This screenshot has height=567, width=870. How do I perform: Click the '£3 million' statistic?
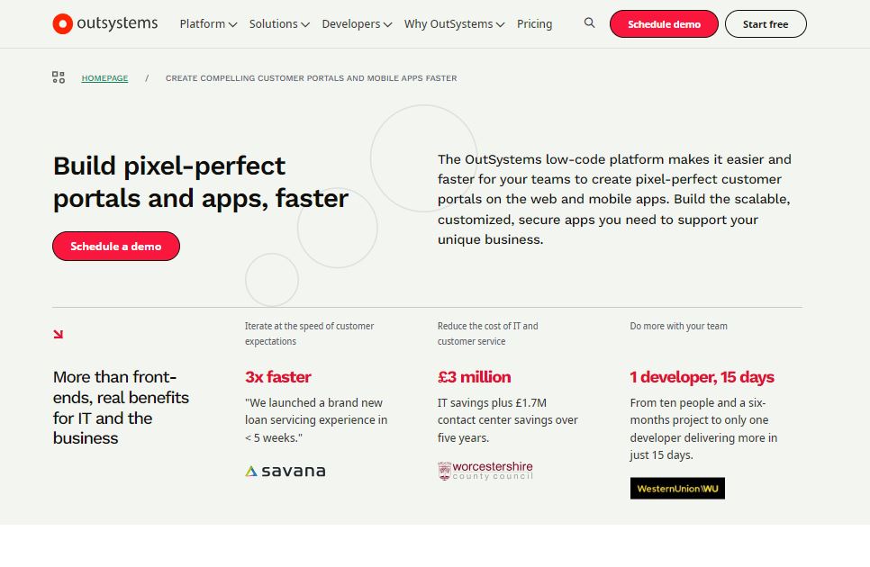pos(475,377)
